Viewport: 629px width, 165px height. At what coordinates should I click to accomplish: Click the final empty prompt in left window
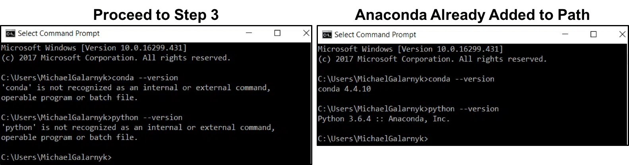pos(56,157)
